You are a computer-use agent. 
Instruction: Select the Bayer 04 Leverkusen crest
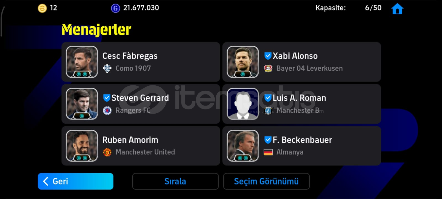268,68
